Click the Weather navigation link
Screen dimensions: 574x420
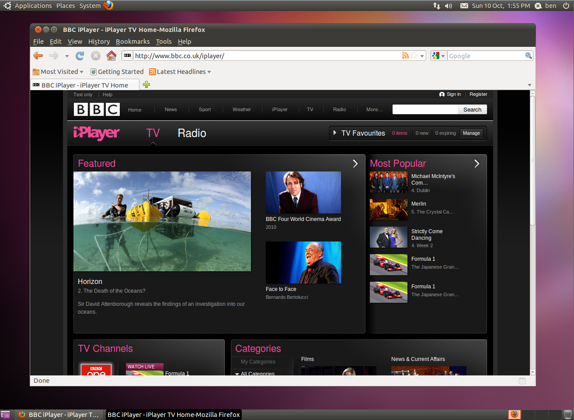pyautogui.click(x=242, y=109)
